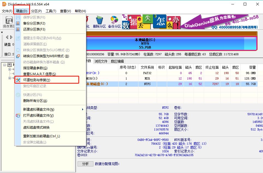Click the volume GUID value 70A2A216-427D-4678-A745-F3C963ADA105
Viewport: 263px width, 173px height.
(x=164, y=155)
